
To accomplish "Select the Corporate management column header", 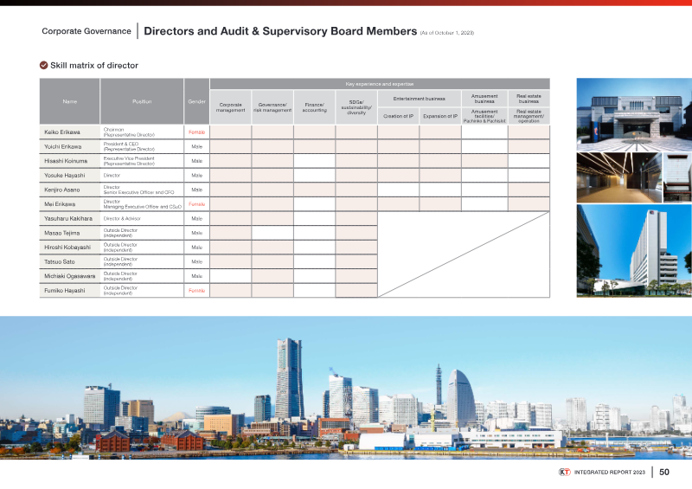I will (230, 107).
